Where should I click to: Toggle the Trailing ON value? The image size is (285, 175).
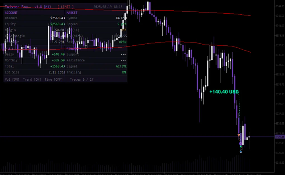coord(124,72)
